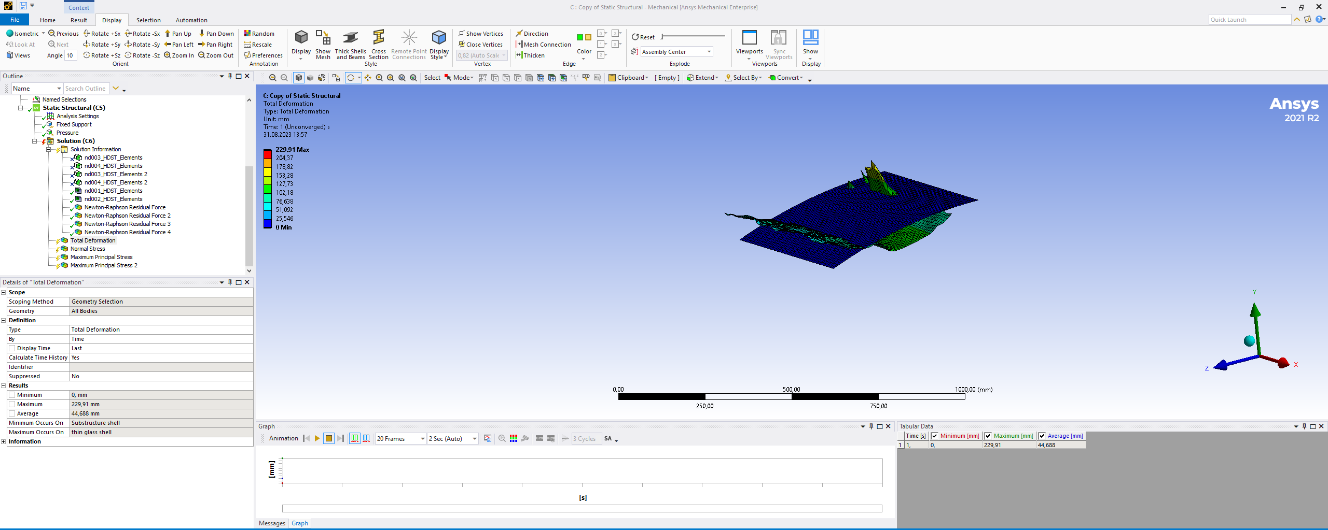Expand the Information section

point(4,441)
